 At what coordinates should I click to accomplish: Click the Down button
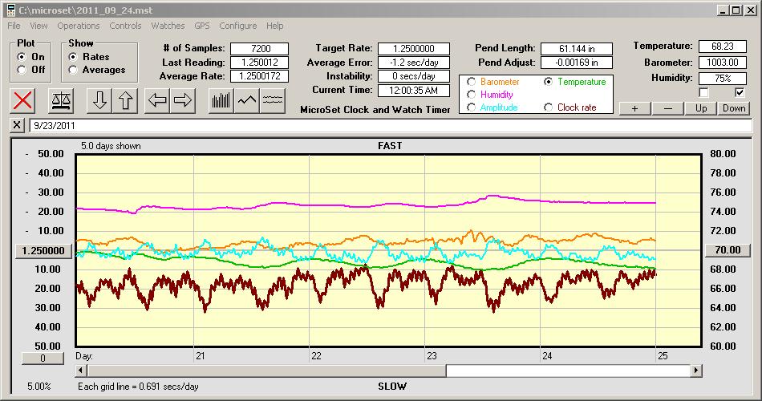(x=734, y=108)
